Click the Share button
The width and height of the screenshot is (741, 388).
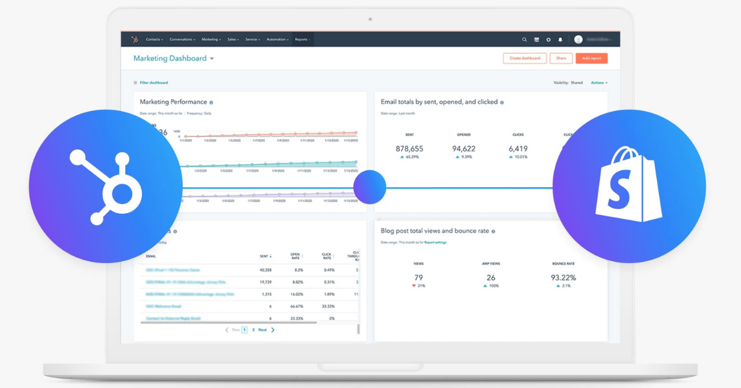[561, 58]
